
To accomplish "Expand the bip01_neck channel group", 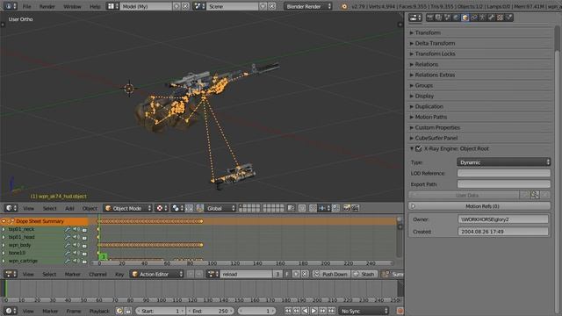I will tap(4, 229).
